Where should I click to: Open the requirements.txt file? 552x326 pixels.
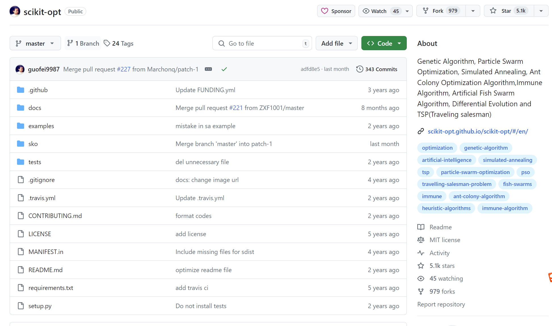[51, 288]
